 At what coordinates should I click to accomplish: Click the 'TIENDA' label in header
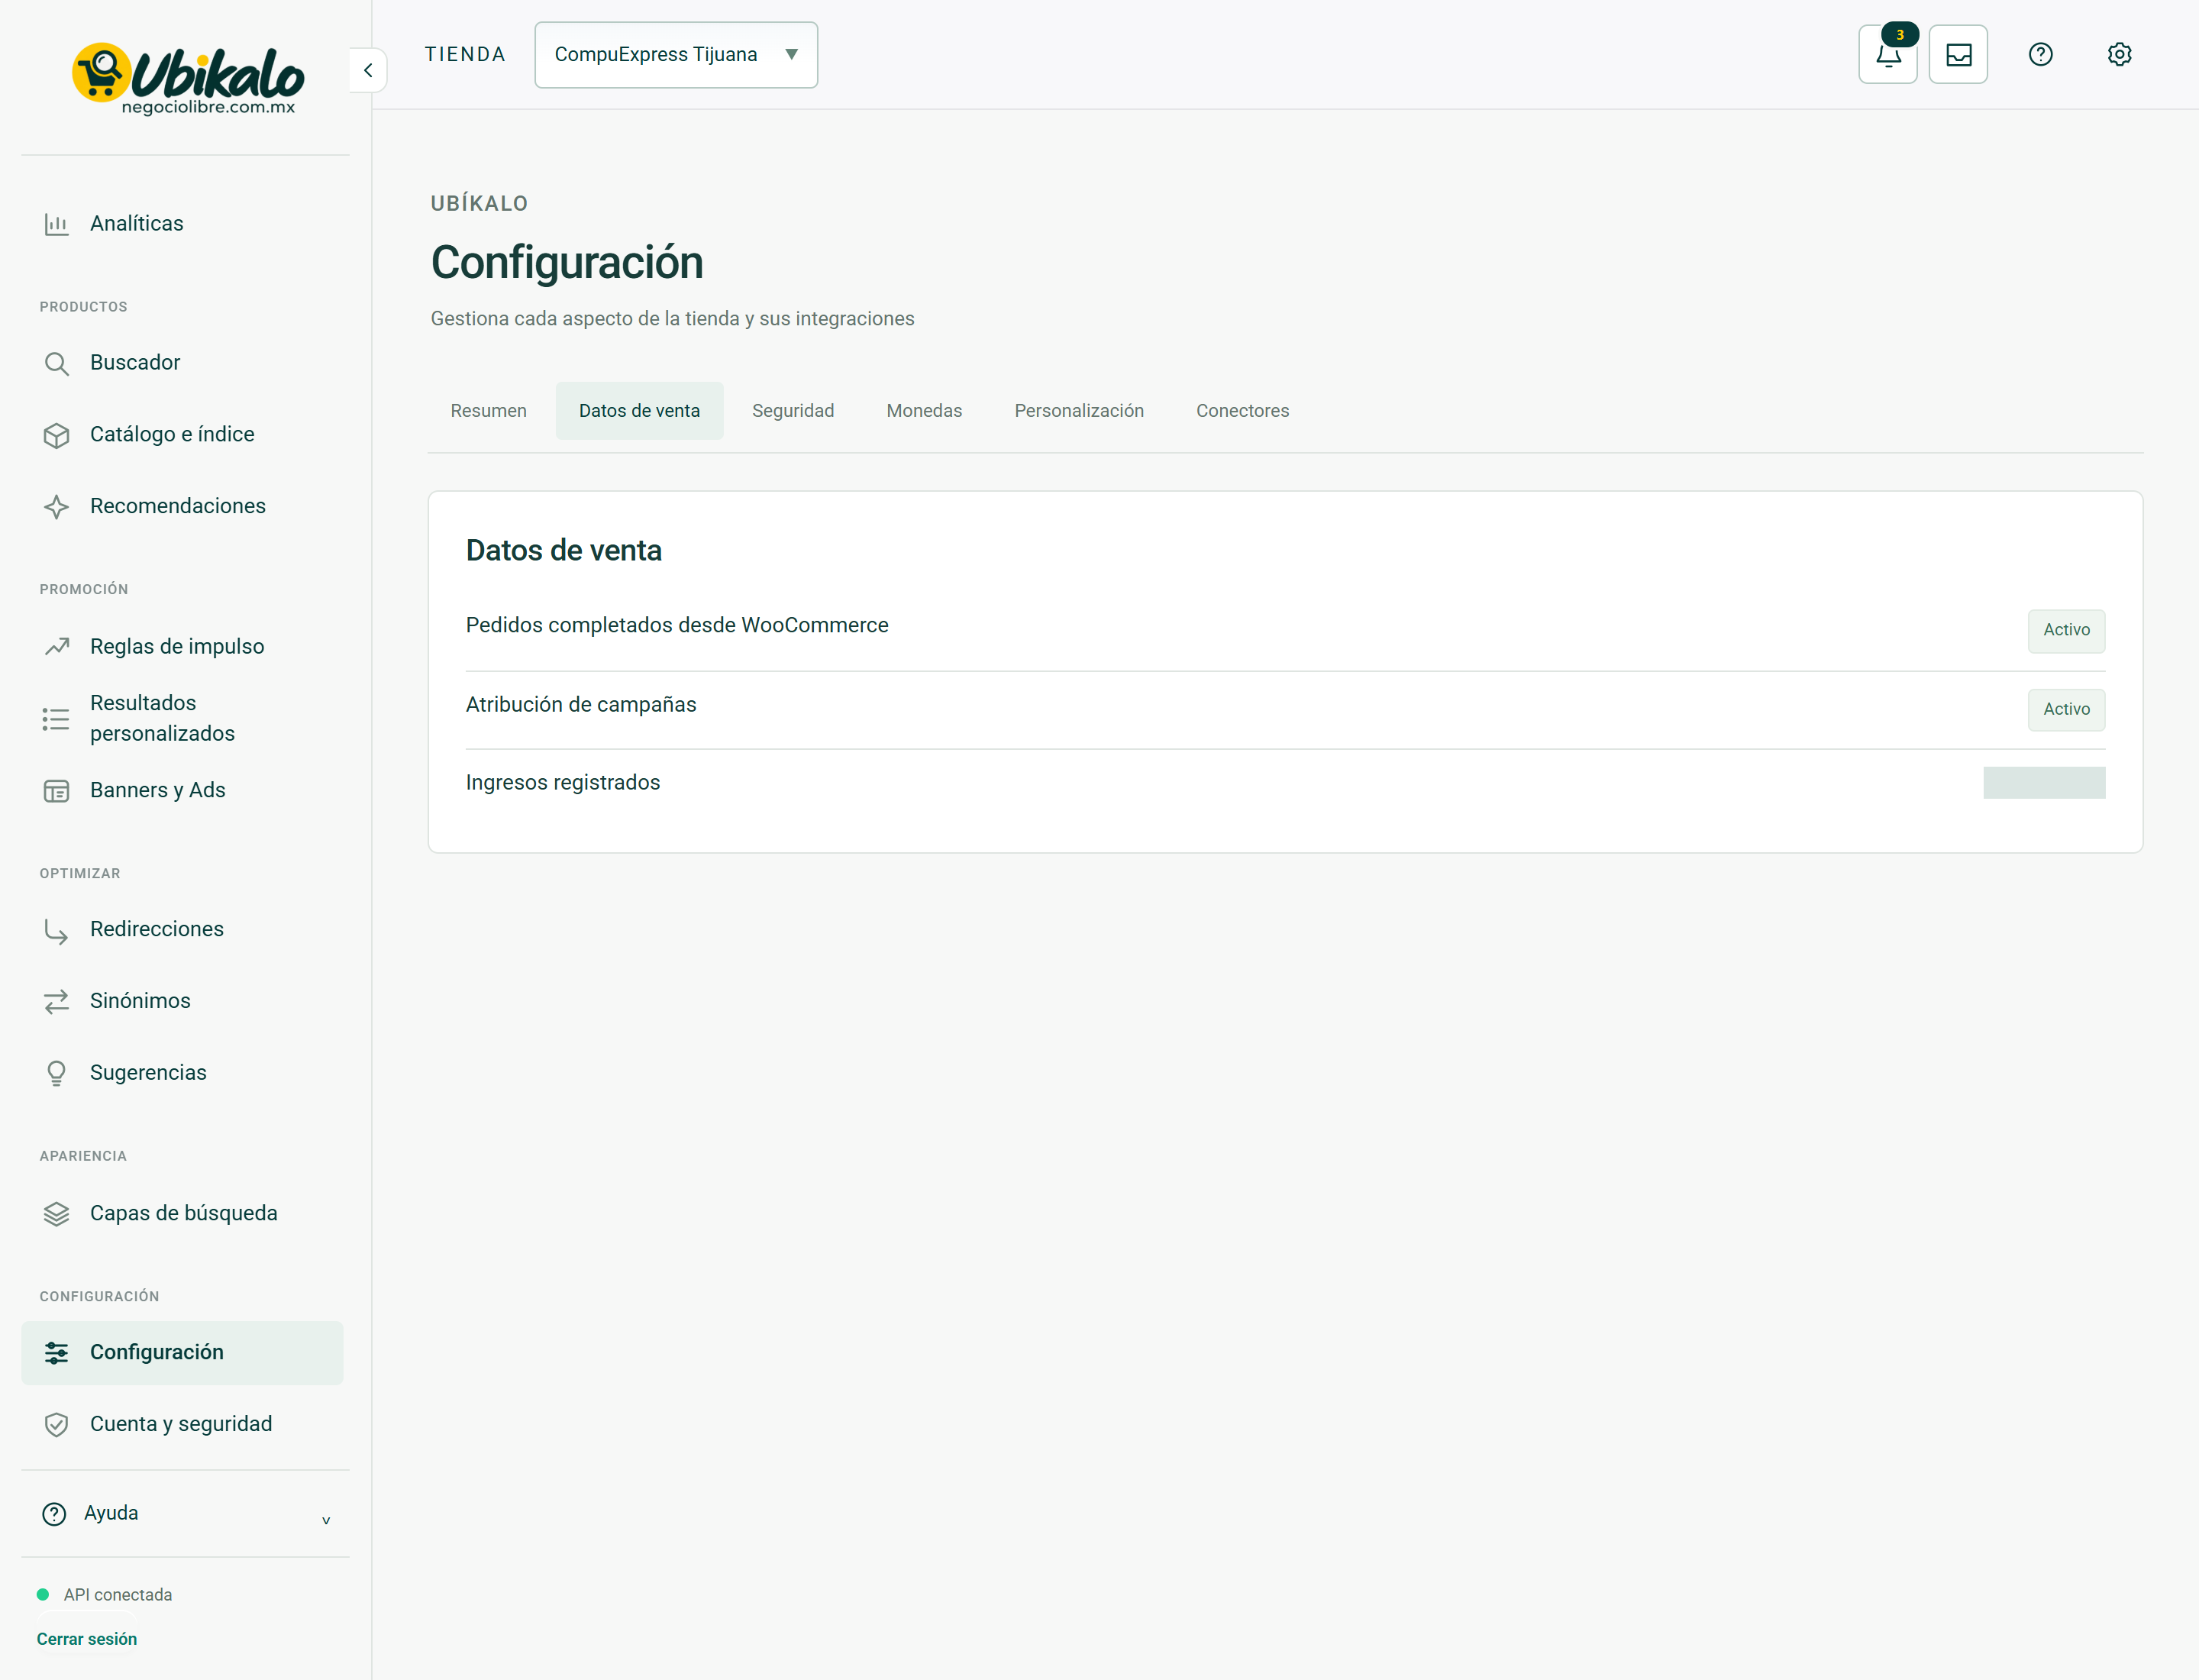pos(465,55)
